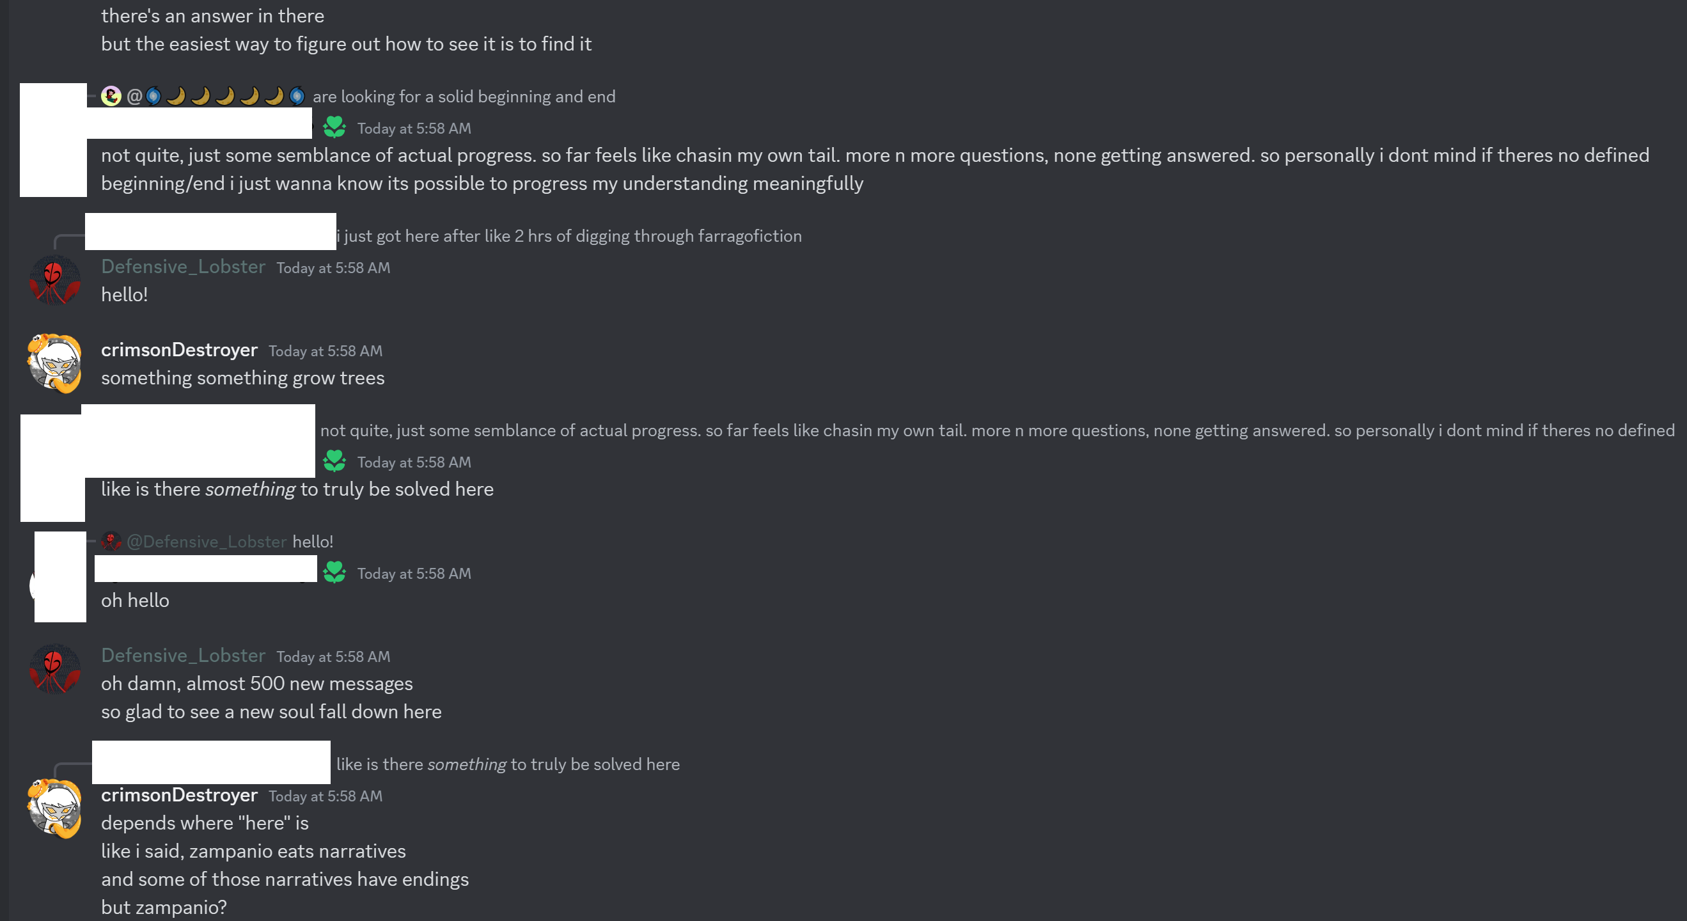Jump to the italic "something to truly be solved" reply preview
The width and height of the screenshot is (1687, 921).
click(508, 764)
